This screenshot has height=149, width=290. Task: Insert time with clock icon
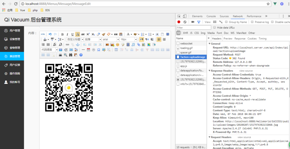pos(94,50)
